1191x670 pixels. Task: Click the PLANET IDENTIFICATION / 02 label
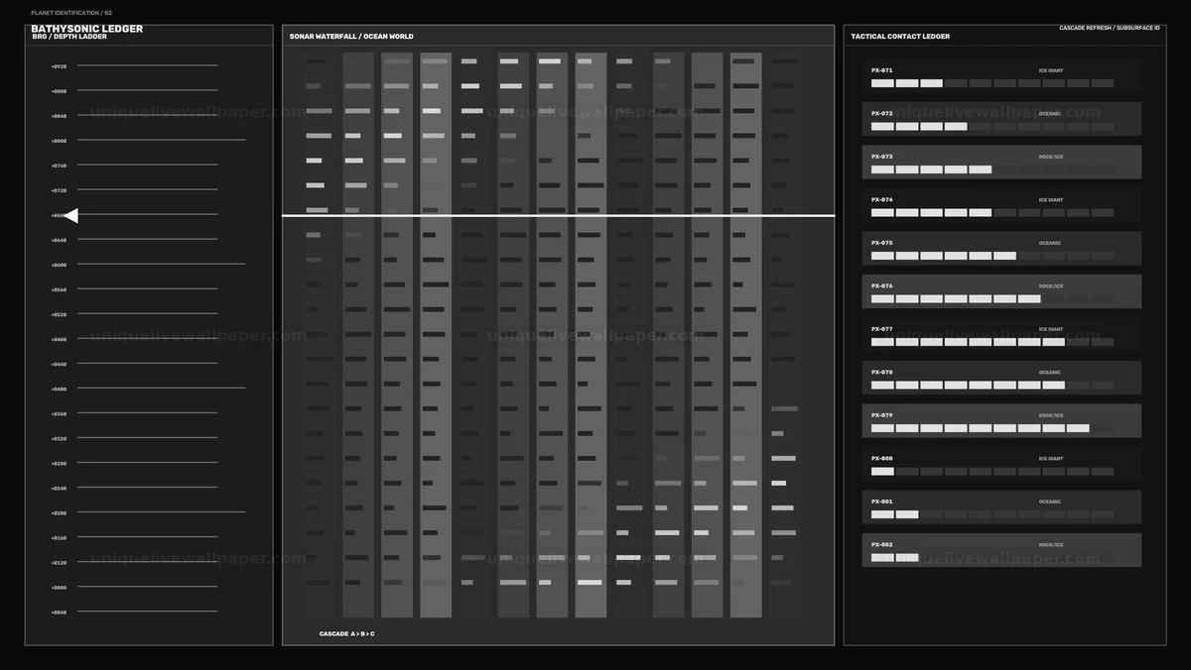coord(71,12)
